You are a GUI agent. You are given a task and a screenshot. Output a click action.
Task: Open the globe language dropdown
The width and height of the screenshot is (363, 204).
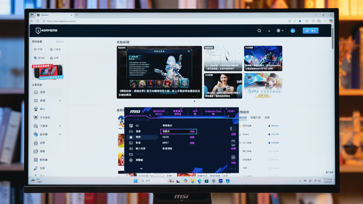280,31
